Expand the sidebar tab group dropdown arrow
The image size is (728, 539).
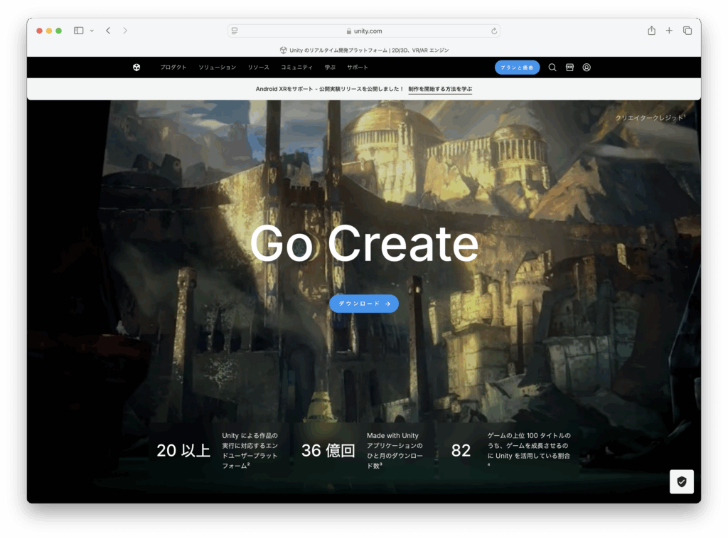tap(92, 31)
